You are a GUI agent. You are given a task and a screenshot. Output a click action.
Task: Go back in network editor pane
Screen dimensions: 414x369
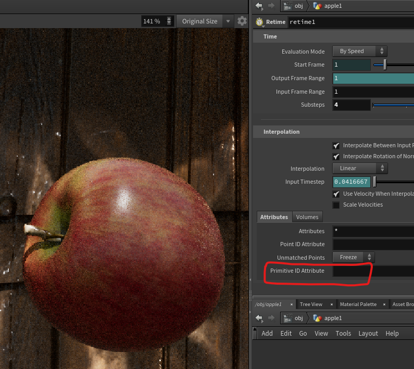tap(259, 318)
